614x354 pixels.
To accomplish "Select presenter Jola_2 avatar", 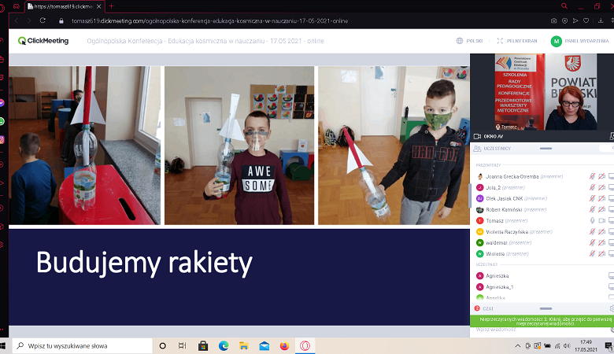I will (x=479, y=187).
